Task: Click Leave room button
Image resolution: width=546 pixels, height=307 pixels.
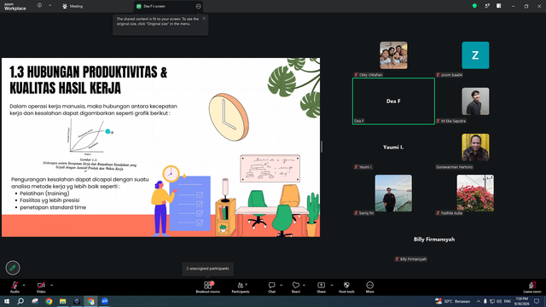Action: pos(532,287)
